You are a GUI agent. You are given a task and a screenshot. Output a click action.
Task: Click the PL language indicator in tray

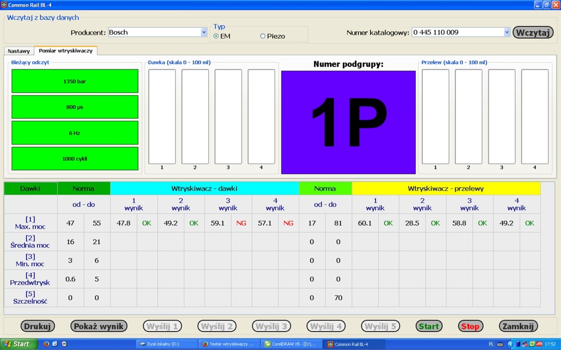[491, 344]
